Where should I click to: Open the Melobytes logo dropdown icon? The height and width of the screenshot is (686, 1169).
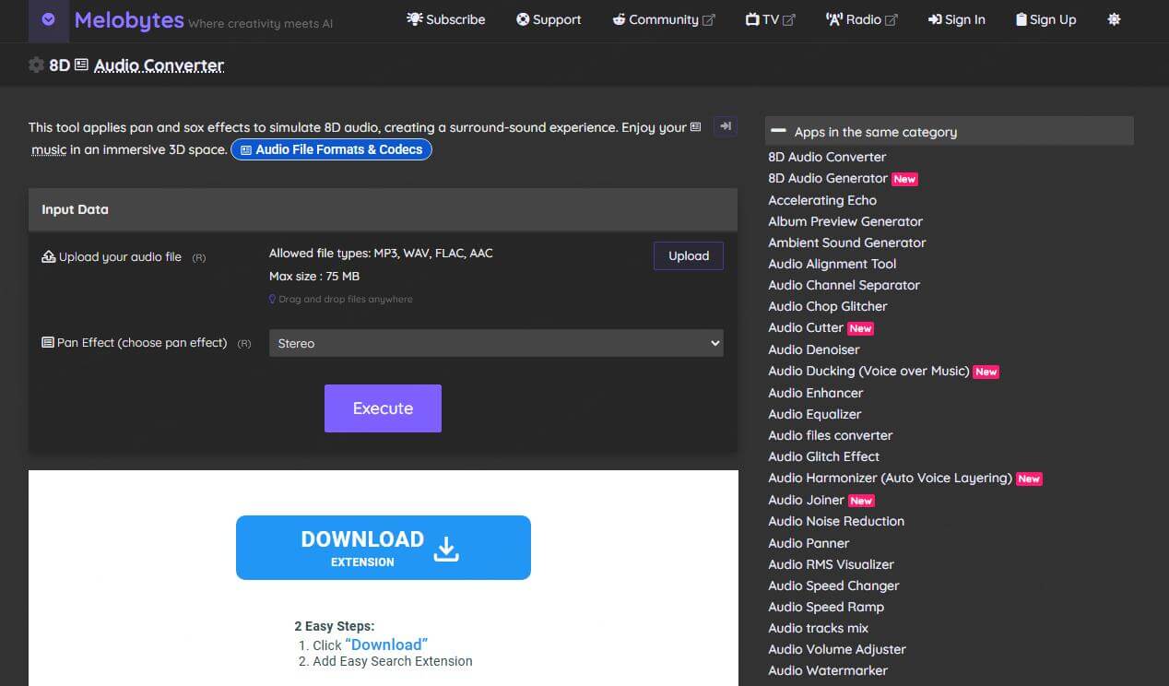click(x=48, y=19)
